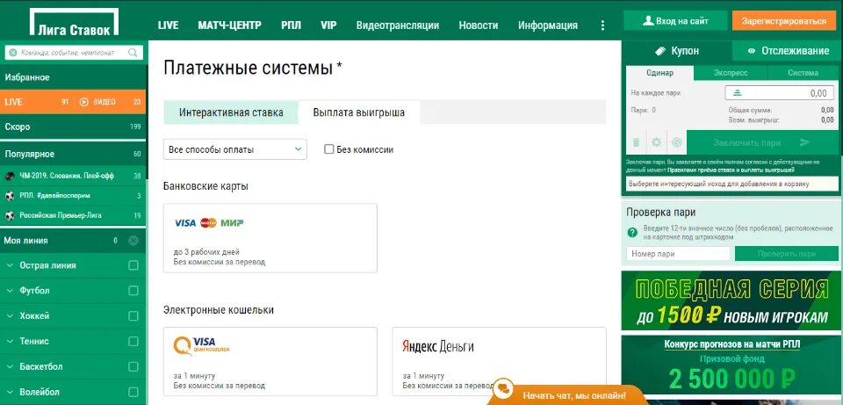Open the Скоро section in sidebar
This screenshot has width=843, height=405.
(x=73, y=127)
